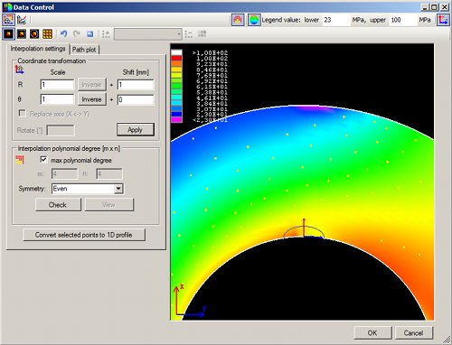Click Convert selected points to 1D profile
Screen dimensions: 452x345
coord(84,235)
